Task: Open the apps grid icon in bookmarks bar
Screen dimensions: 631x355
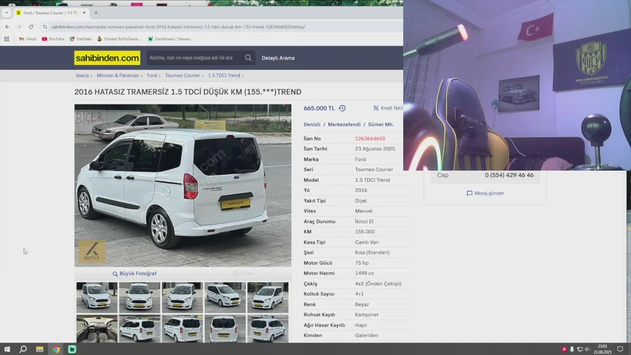Action: [6, 39]
